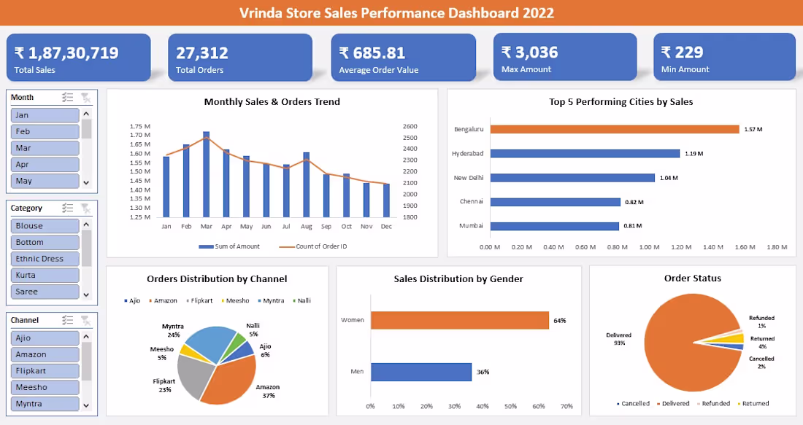Toggle multi-select on Category slicer
803x425 pixels.
point(68,208)
